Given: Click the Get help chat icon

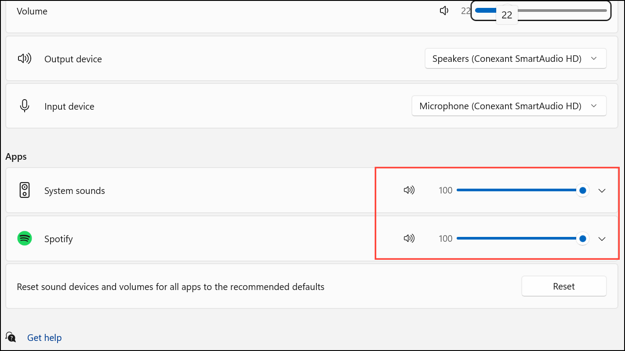Looking at the screenshot, I should pos(11,337).
